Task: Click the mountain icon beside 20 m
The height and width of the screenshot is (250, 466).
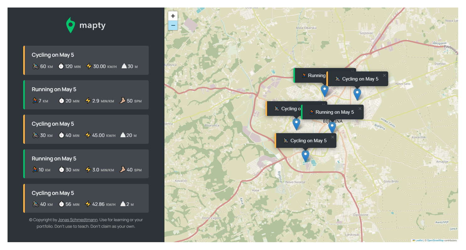Action: [123, 135]
